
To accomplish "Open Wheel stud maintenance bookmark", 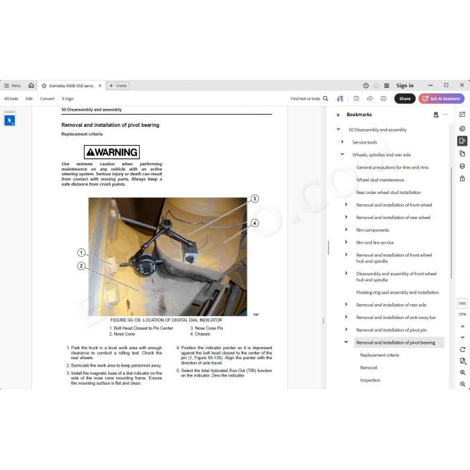I will tap(380, 180).
